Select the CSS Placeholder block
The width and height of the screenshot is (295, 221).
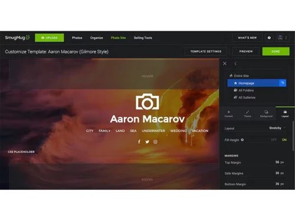click(21, 152)
